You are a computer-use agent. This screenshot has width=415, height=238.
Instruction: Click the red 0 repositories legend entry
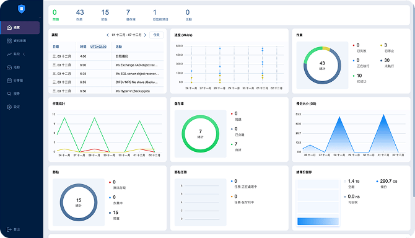(x=236, y=117)
